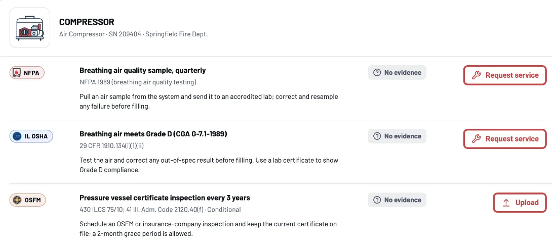This screenshot has height=246, width=552.
Task: Click the question mark icon in OSFM row status
Action: [377, 200]
